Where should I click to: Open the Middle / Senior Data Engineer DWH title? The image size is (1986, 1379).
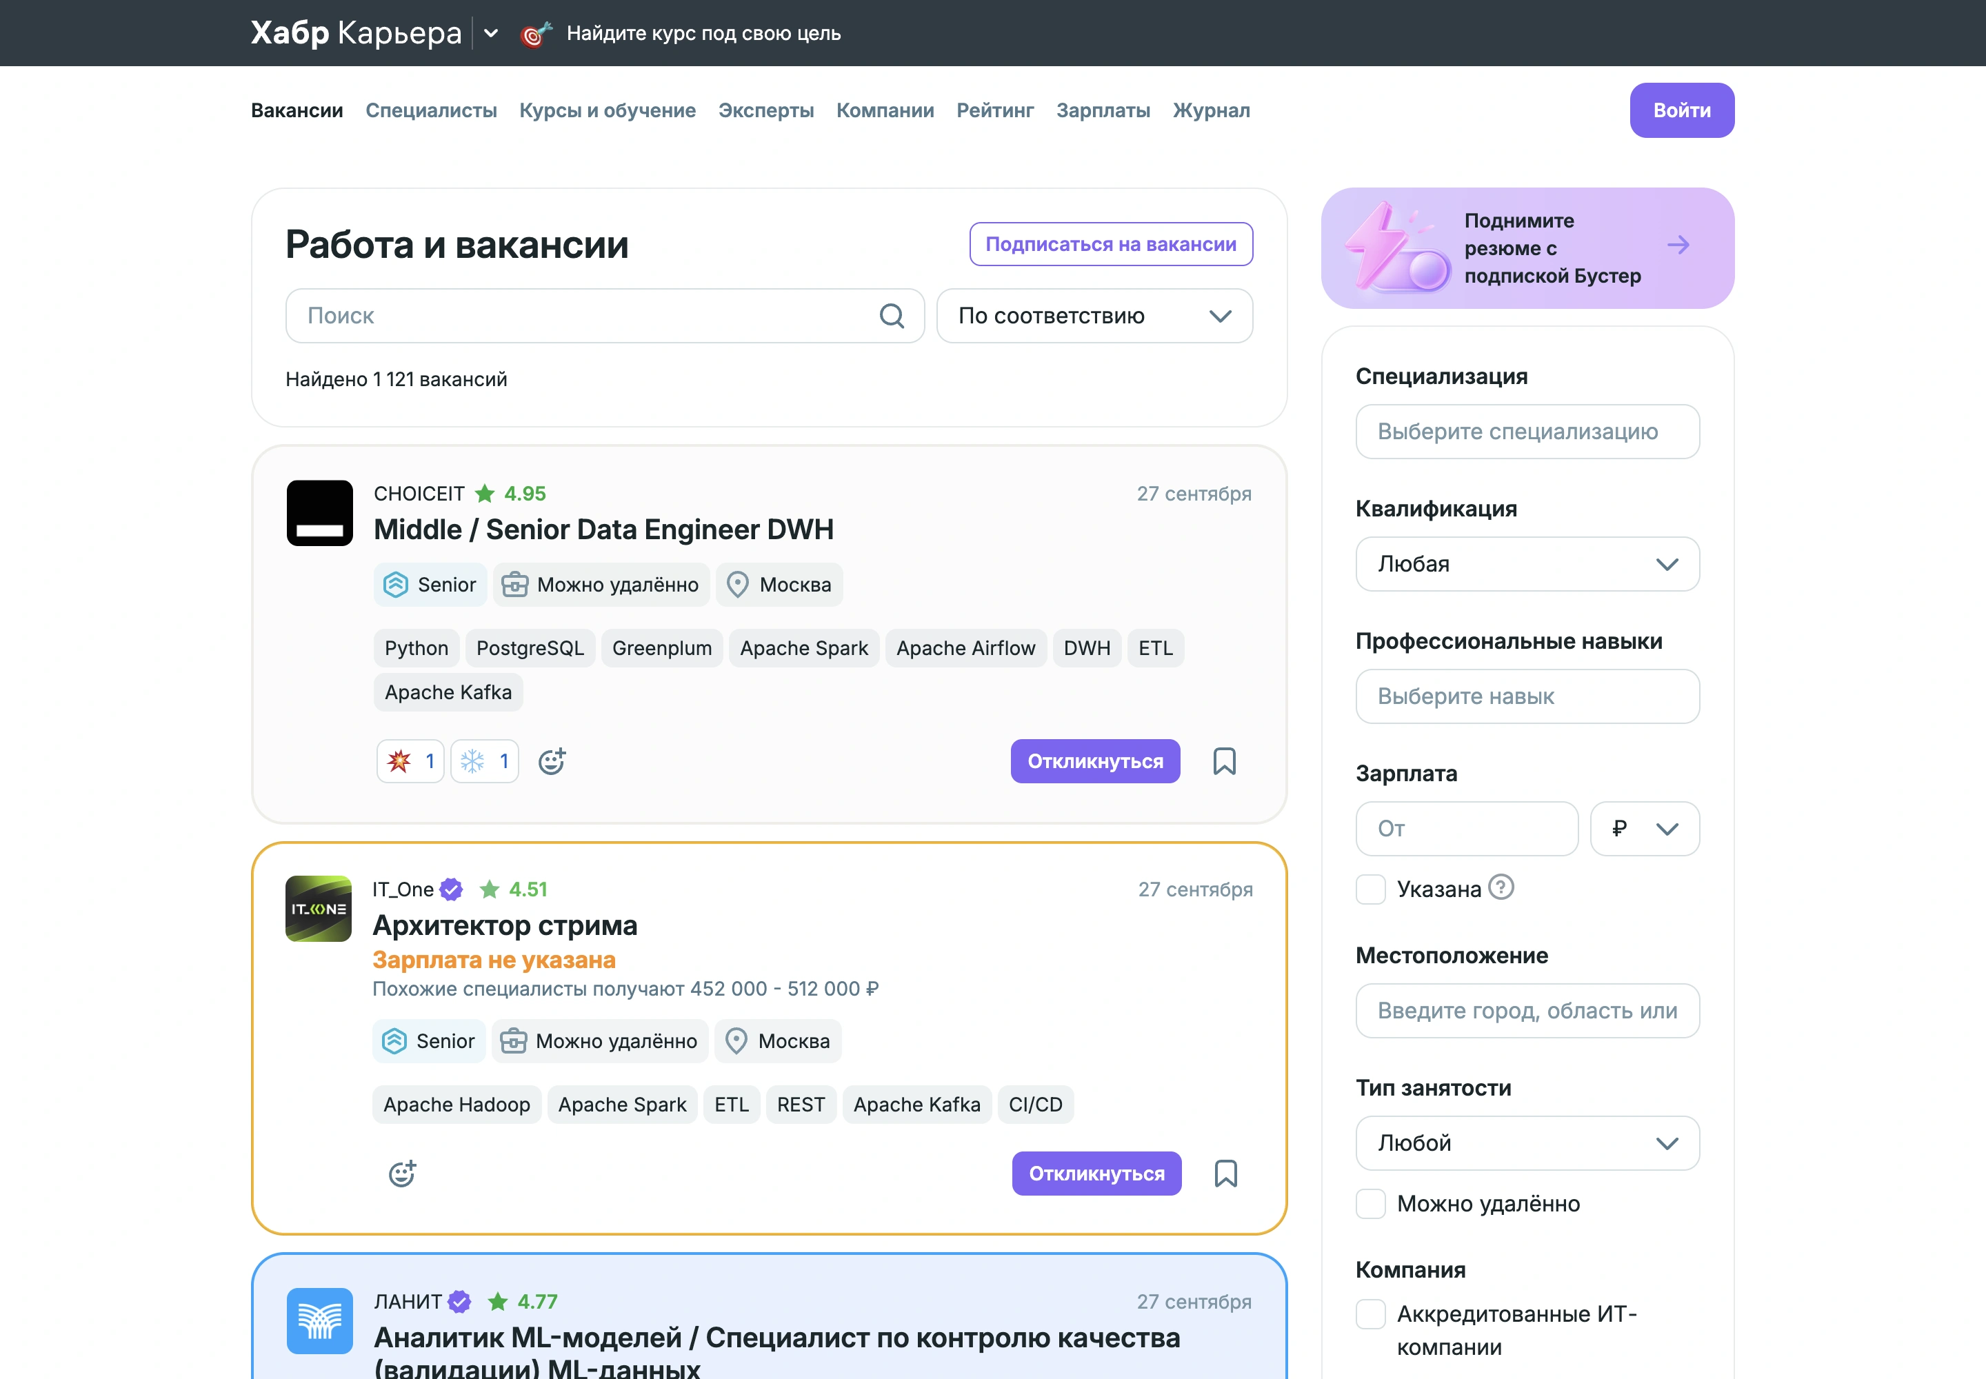coord(603,530)
